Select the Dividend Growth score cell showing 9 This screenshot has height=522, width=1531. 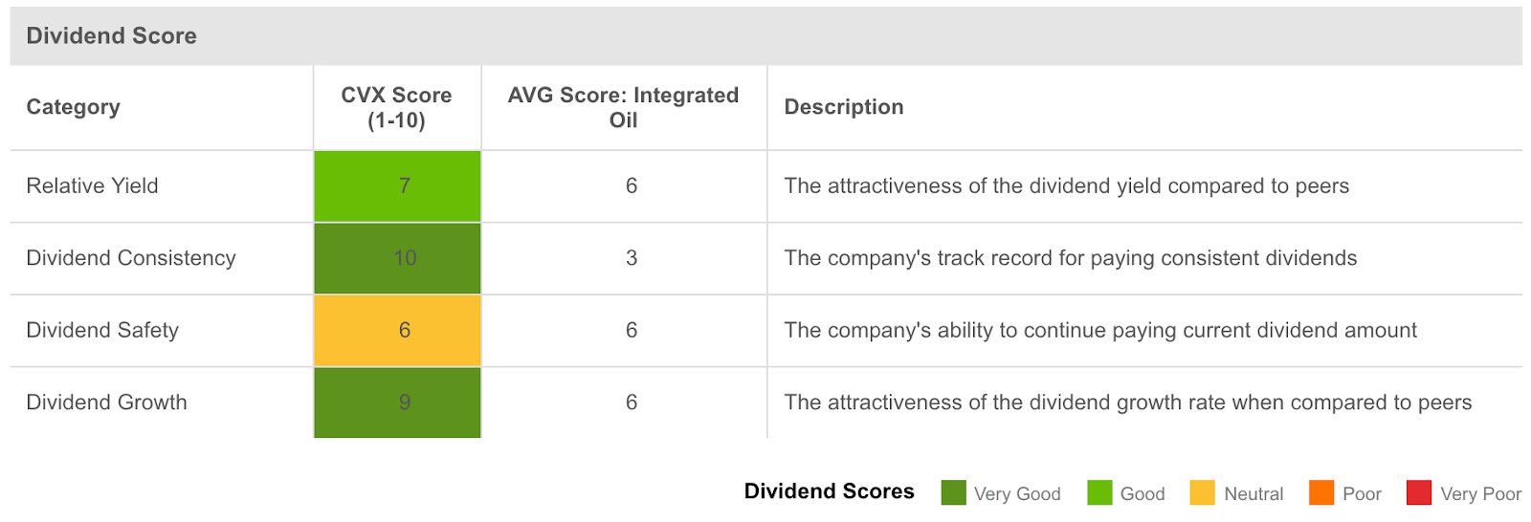[x=397, y=402]
